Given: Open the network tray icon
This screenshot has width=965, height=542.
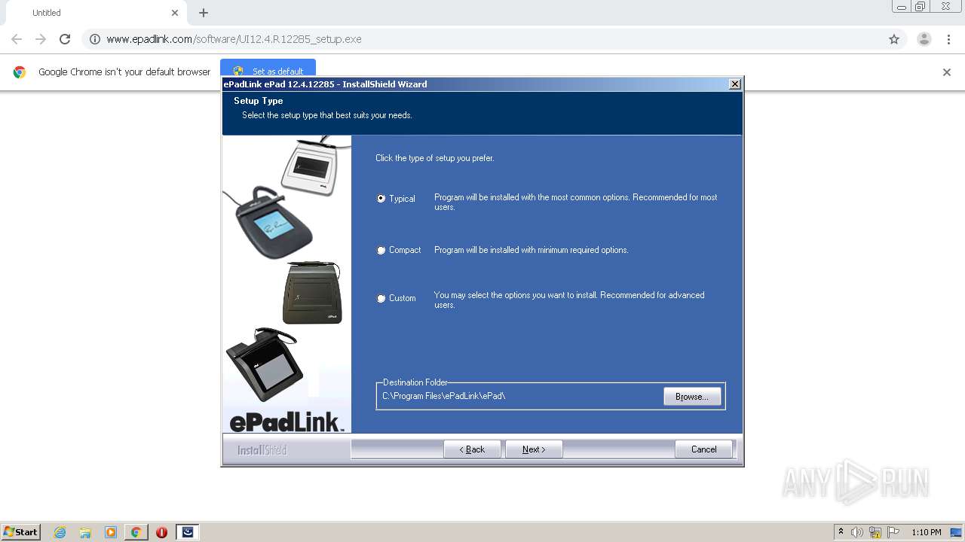Looking at the screenshot, I should (x=875, y=532).
